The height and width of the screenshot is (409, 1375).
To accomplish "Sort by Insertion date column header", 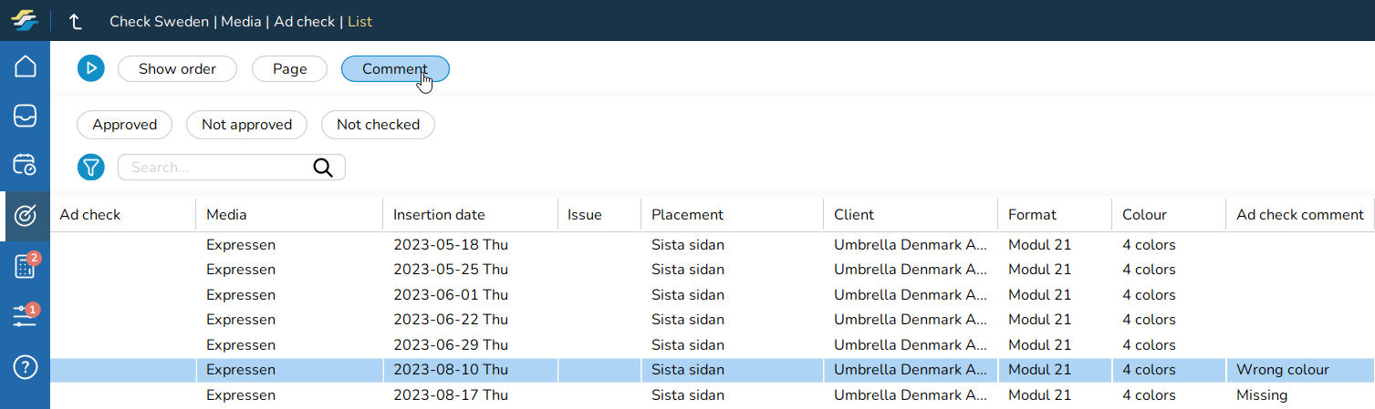I will (439, 215).
